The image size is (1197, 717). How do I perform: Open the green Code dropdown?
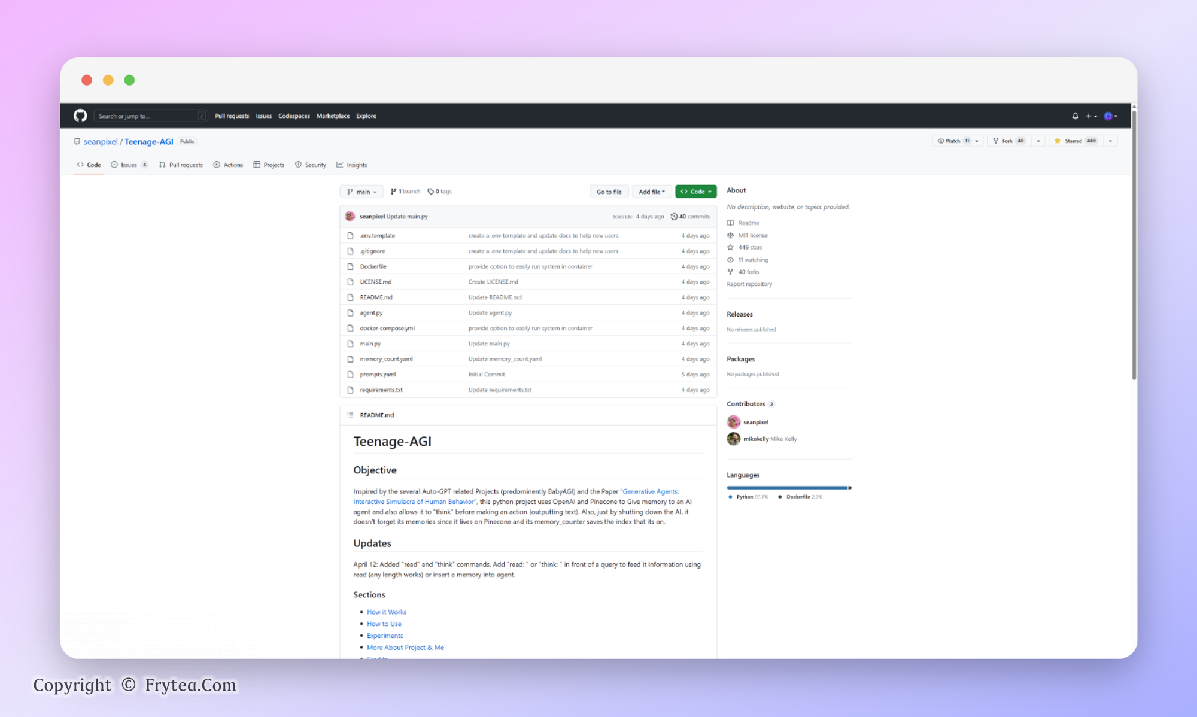pyautogui.click(x=695, y=192)
